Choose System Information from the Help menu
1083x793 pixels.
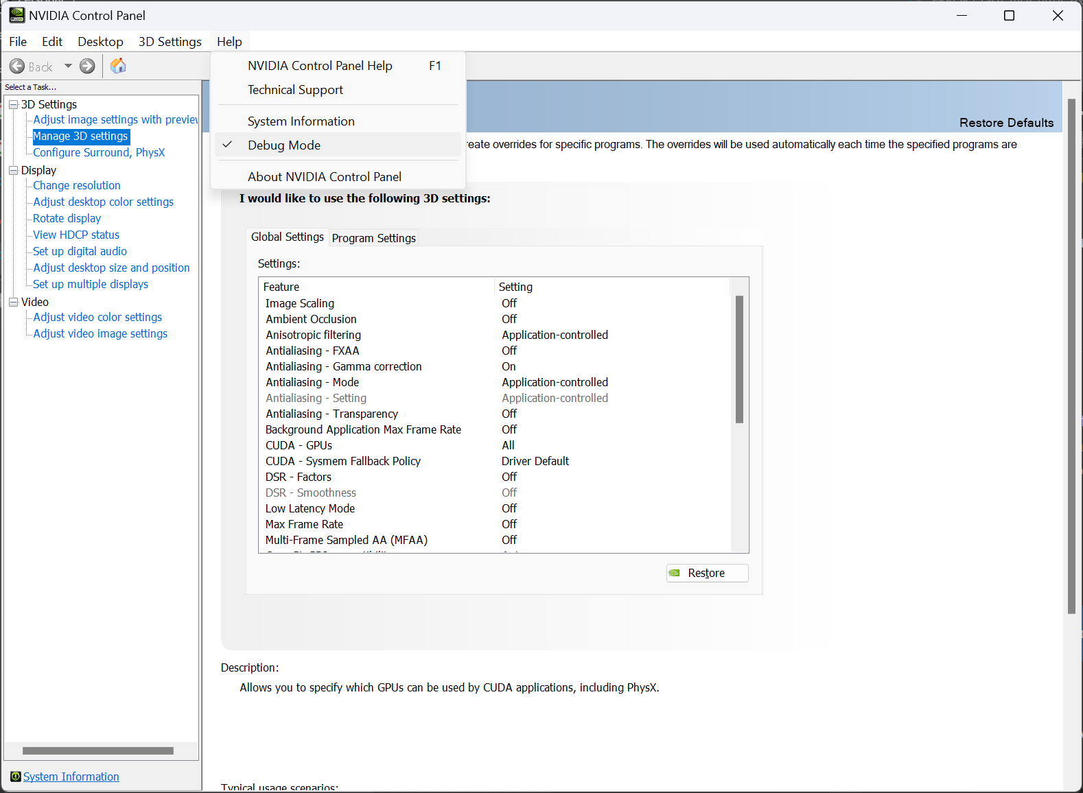click(301, 121)
